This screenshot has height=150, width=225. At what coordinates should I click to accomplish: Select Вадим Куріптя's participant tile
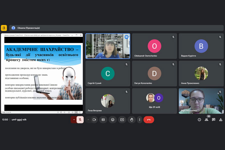(x=201, y=46)
